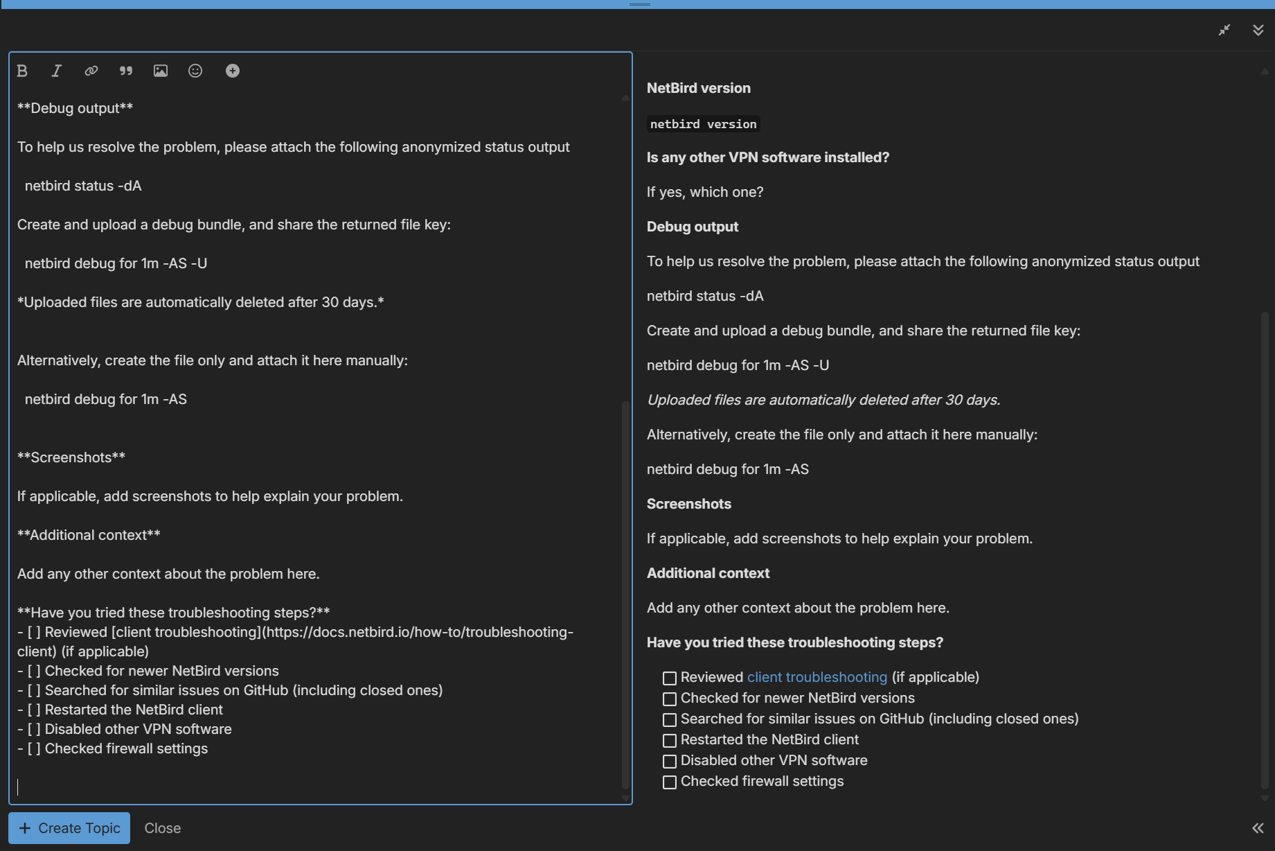1275x851 pixels.
Task: Upload an image via the picture icon
Action: [161, 71]
